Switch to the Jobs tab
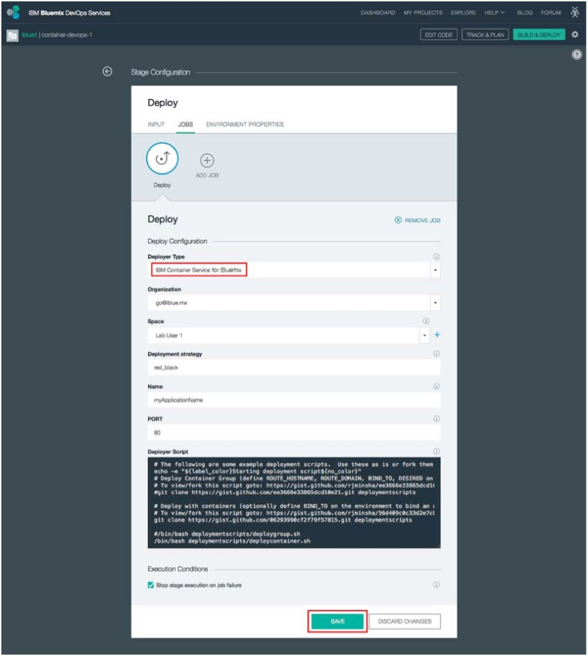This screenshot has height=656, width=588. coord(185,125)
